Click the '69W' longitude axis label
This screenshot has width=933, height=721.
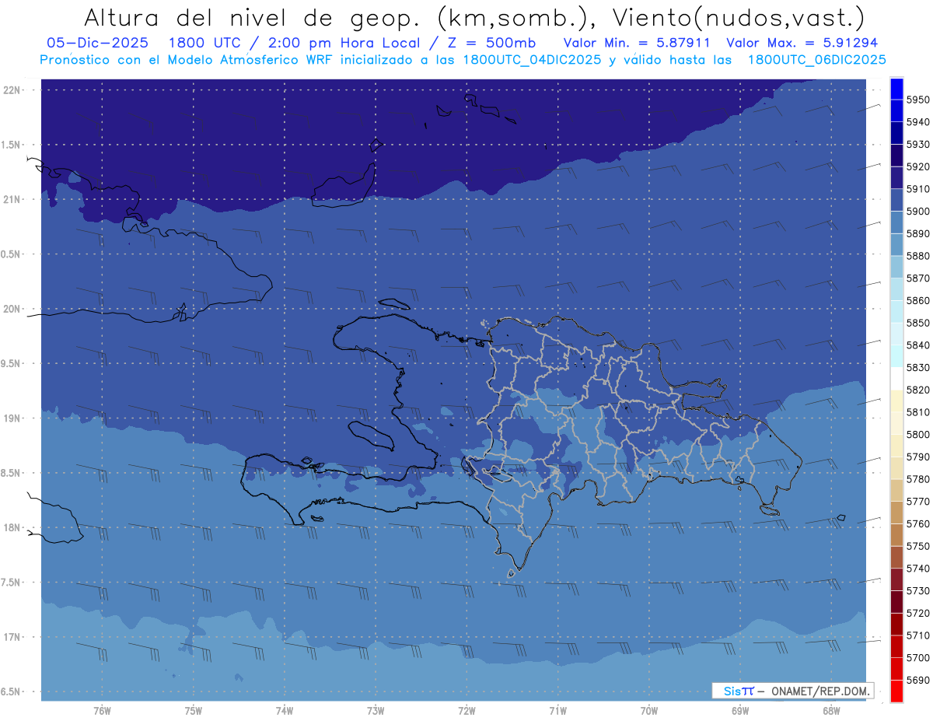tap(740, 712)
